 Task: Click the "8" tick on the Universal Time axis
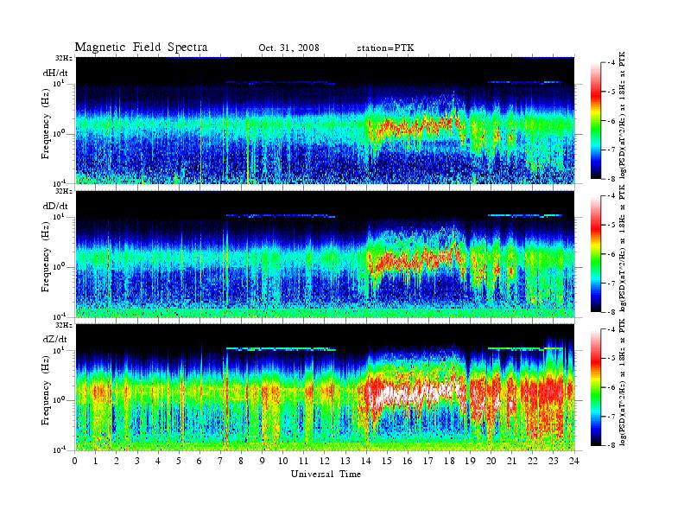click(x=241, y=461)
